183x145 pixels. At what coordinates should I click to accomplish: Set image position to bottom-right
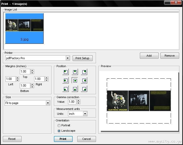(84, 89)
